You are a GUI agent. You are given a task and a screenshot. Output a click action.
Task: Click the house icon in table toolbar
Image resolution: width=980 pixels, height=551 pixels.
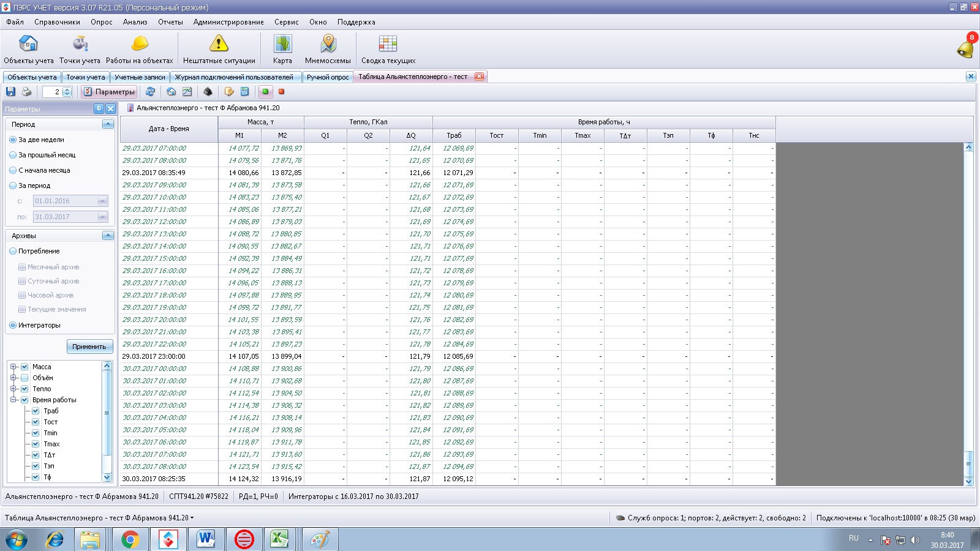(x=171, y=92)
